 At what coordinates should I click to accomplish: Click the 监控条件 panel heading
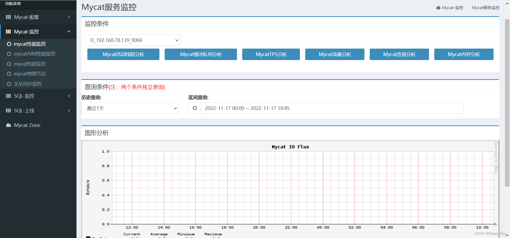click(97, 24)
